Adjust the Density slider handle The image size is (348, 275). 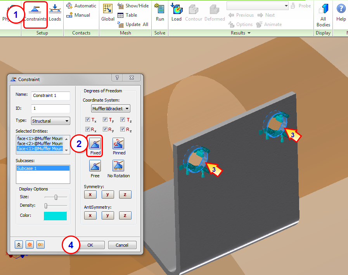click(x=46, y=206)
